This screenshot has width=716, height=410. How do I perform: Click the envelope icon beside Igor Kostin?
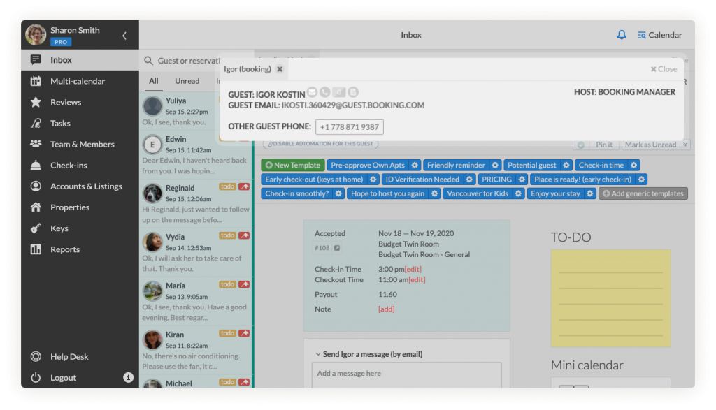pyautogui.click(x=313, y=92)
